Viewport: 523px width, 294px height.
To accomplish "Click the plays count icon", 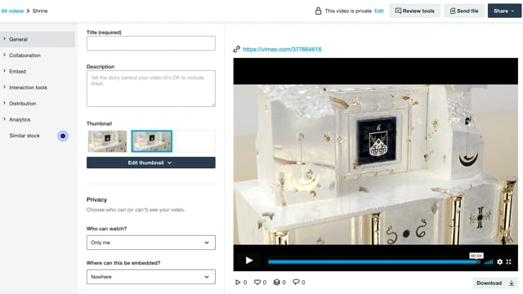I will coord(238,283).
